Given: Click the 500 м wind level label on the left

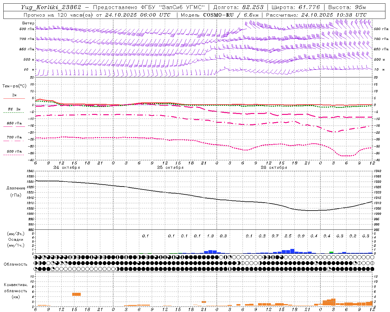Looking at the screenshot, I should (x=29, y=59).
